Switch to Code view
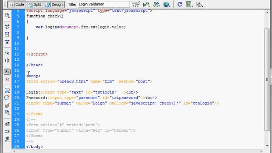Viewport: 272px width, 153px height. click(x=17, y=4)
